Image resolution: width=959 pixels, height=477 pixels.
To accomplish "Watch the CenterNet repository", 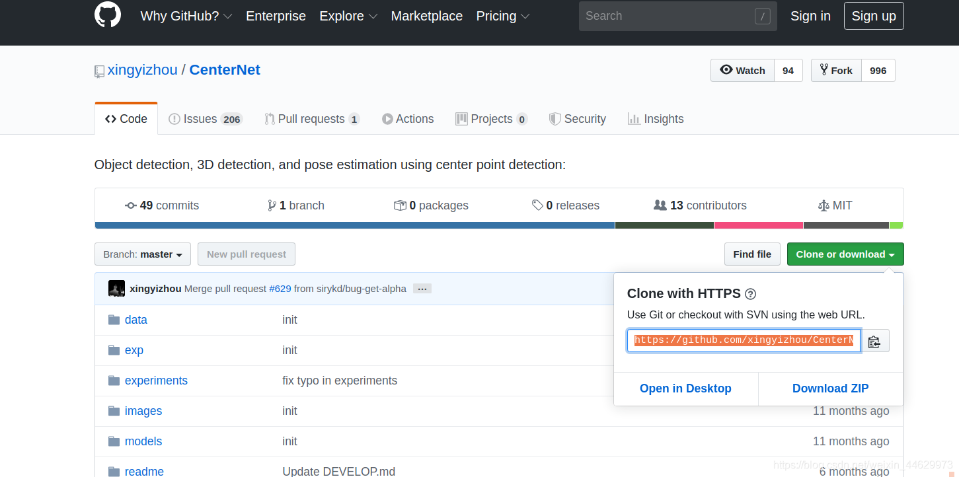I will (x=742, y=71).
